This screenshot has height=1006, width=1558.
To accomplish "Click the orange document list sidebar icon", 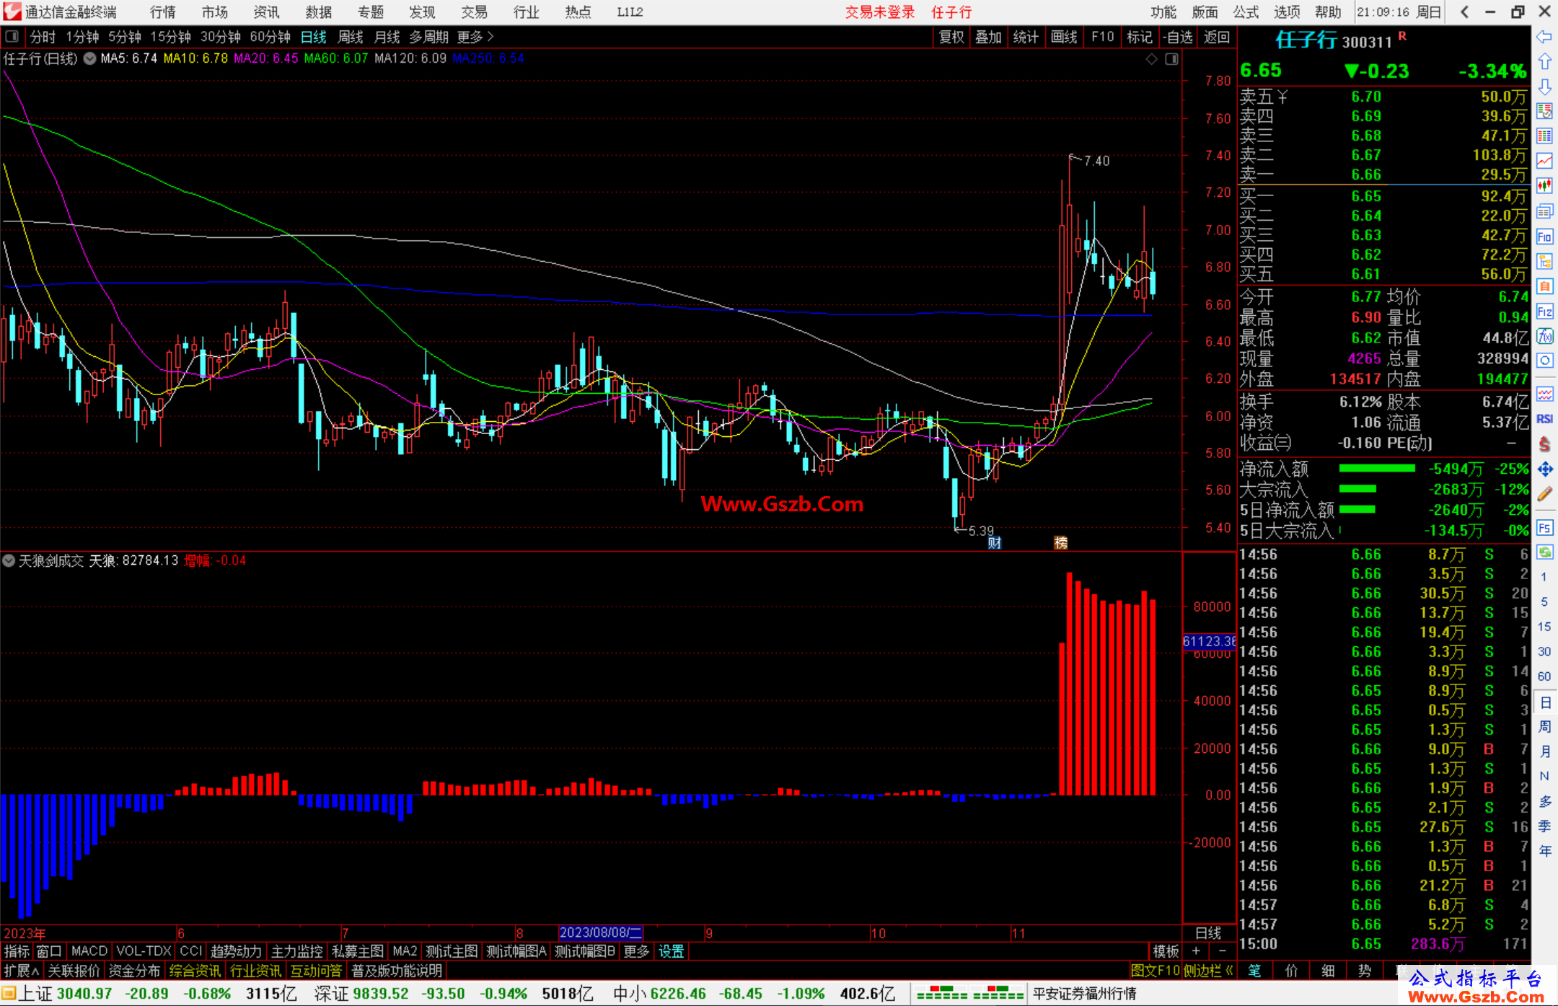I will (1544, 286).
